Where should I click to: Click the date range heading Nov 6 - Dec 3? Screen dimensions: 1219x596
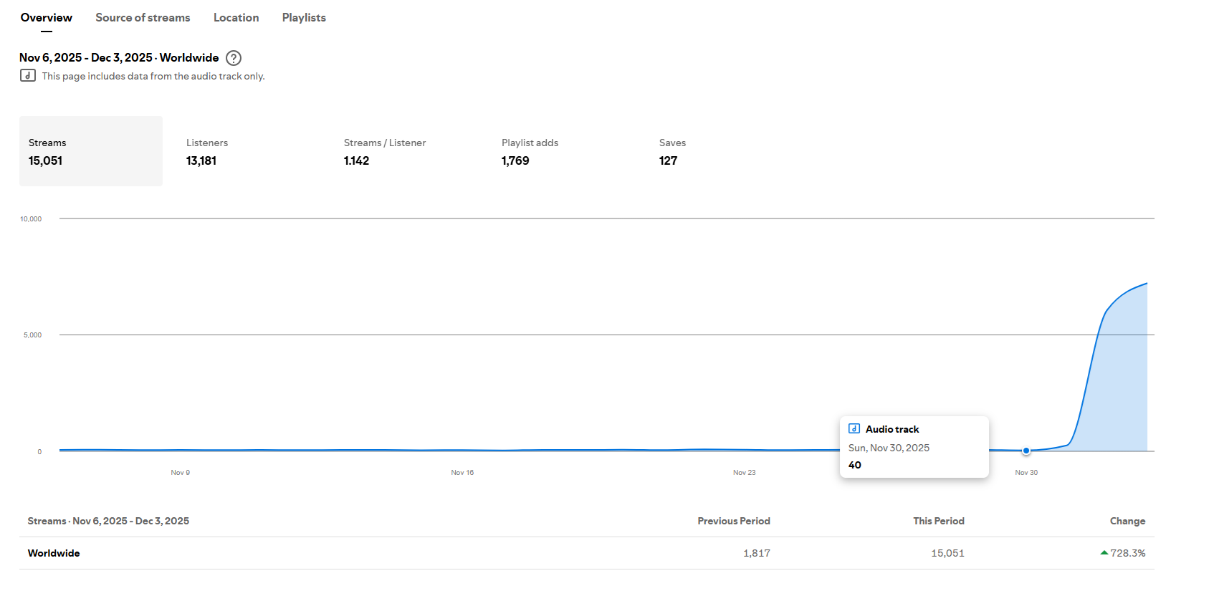coord(119,58)
